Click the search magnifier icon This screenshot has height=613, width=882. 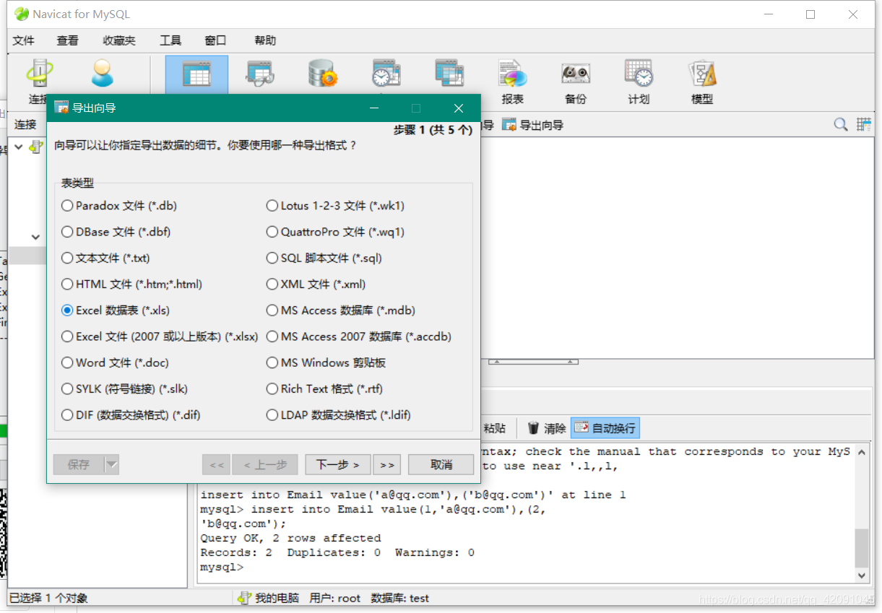840,124
